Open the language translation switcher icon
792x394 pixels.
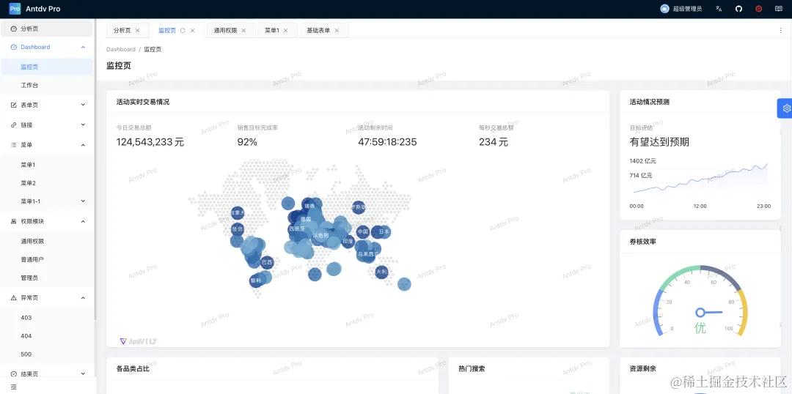pos(719,9)
